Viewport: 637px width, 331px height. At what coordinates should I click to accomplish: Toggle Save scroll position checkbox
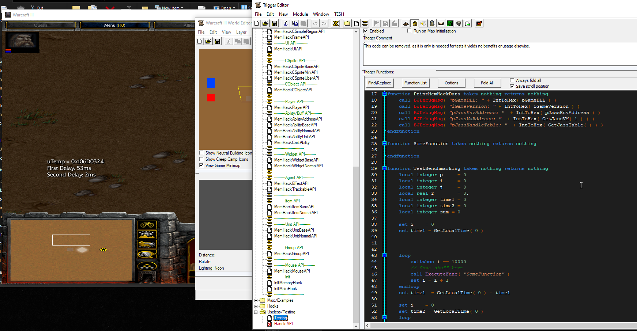point(512,86)
